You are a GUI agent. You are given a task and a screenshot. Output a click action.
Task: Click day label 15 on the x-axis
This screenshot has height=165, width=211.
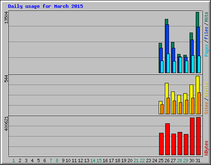[x=99, y=160]
